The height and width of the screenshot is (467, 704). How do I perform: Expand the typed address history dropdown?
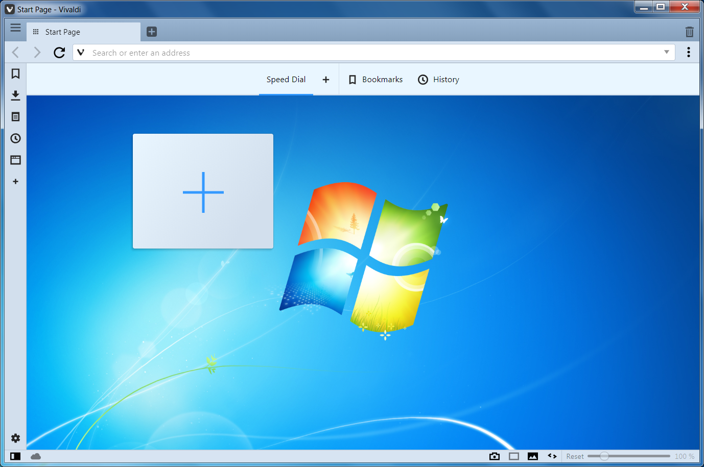click(x=666, y=52)
